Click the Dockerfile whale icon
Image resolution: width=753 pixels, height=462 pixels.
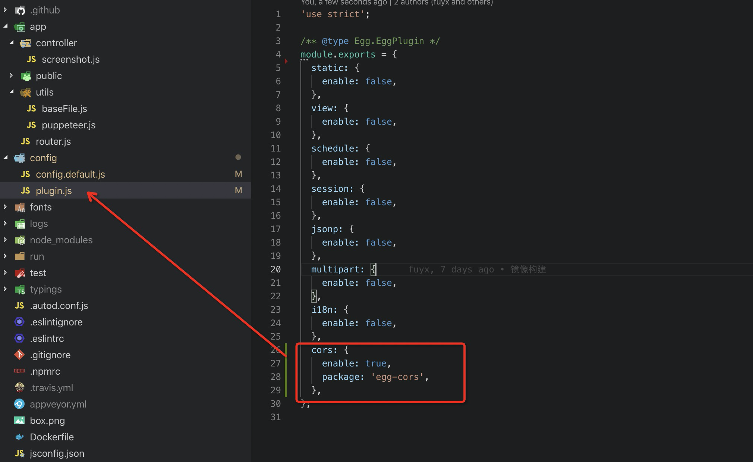click(x=19, y=437)
